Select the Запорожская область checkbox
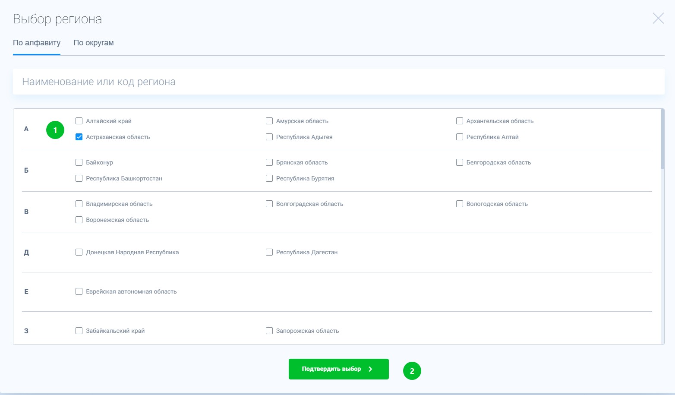Image resolution: width=675 pixels, height=395 pixels. click(269, 331)
